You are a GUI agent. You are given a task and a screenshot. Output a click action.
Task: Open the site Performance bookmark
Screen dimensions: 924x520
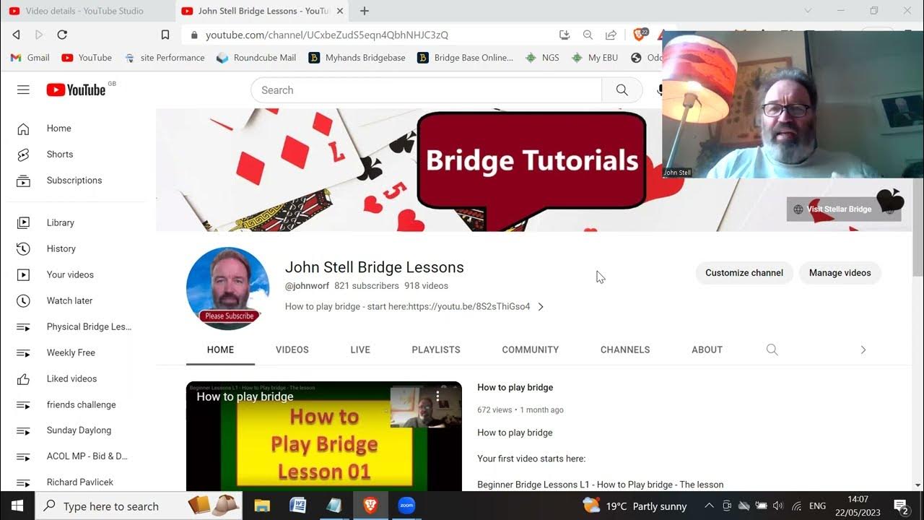[x=165, y=58]
